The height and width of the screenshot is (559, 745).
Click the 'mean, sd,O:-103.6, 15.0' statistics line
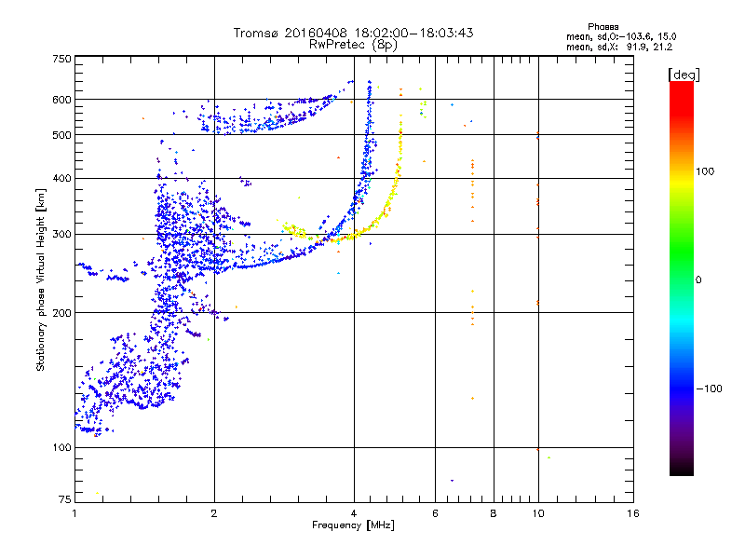pos(621,36)
